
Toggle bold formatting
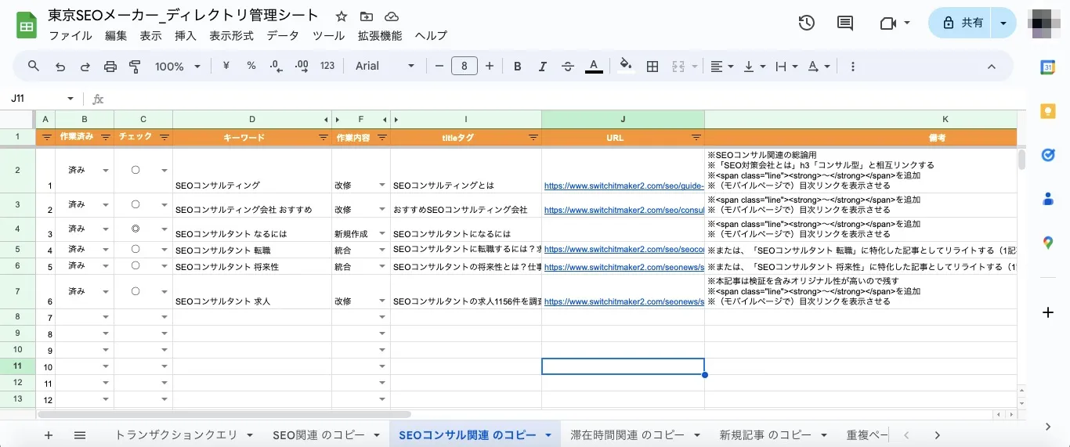point(518,67)
